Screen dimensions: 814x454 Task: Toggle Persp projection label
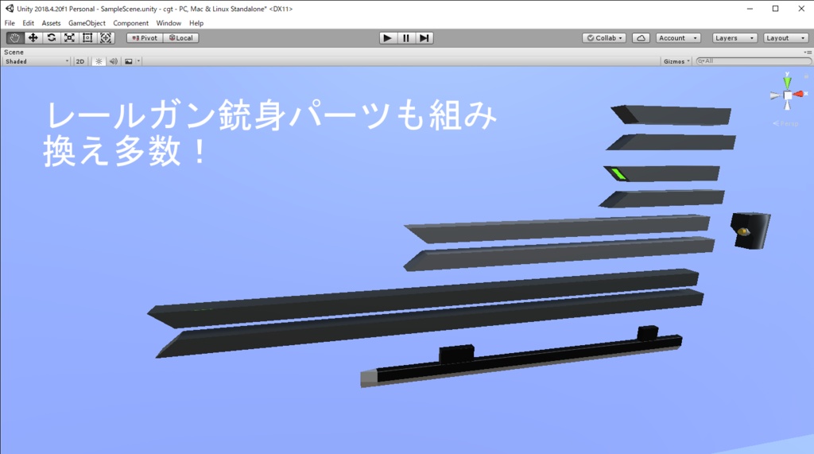point(785,123)
